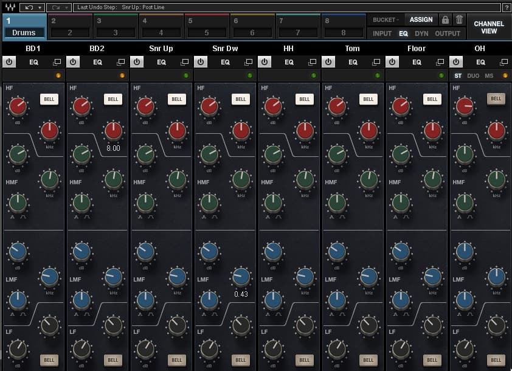The width and height of the screenshot is (512, 371).
Task: Toggle BELL mode on Snr Dw HF band
Action: (x=240, y=99)
